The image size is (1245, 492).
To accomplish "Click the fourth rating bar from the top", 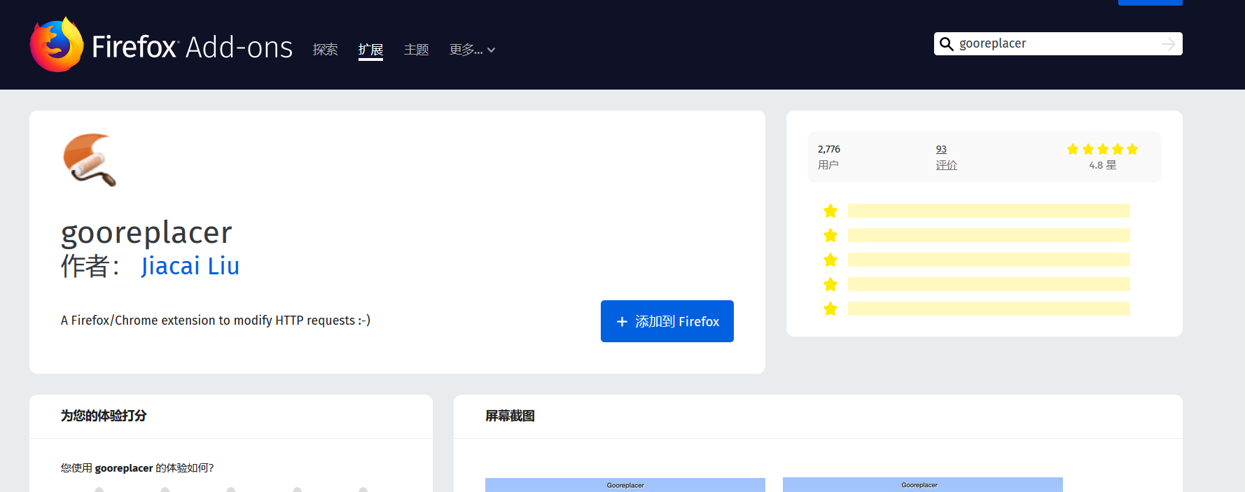I will pos(988,284).
